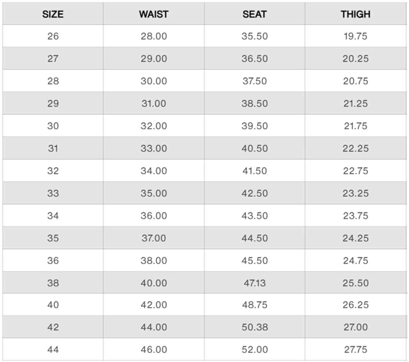Select waist value 46.00
The width and height of the screenshot is (409, 362).
point(154,350)
